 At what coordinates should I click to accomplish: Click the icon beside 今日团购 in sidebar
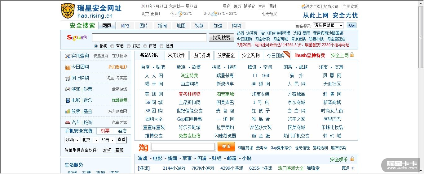click(68, 67)
